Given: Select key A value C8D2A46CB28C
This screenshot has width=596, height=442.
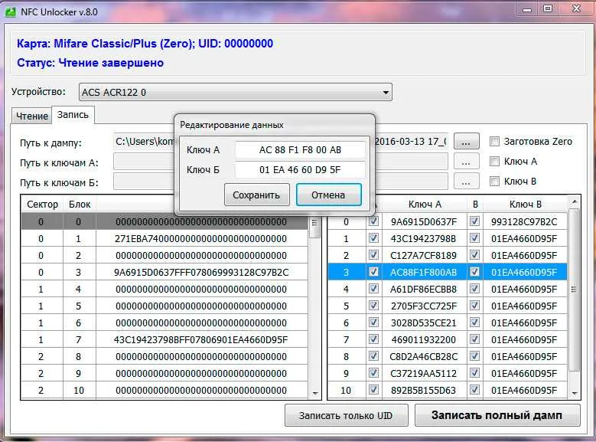Looking at the screenshot, I should click(424, 356).
